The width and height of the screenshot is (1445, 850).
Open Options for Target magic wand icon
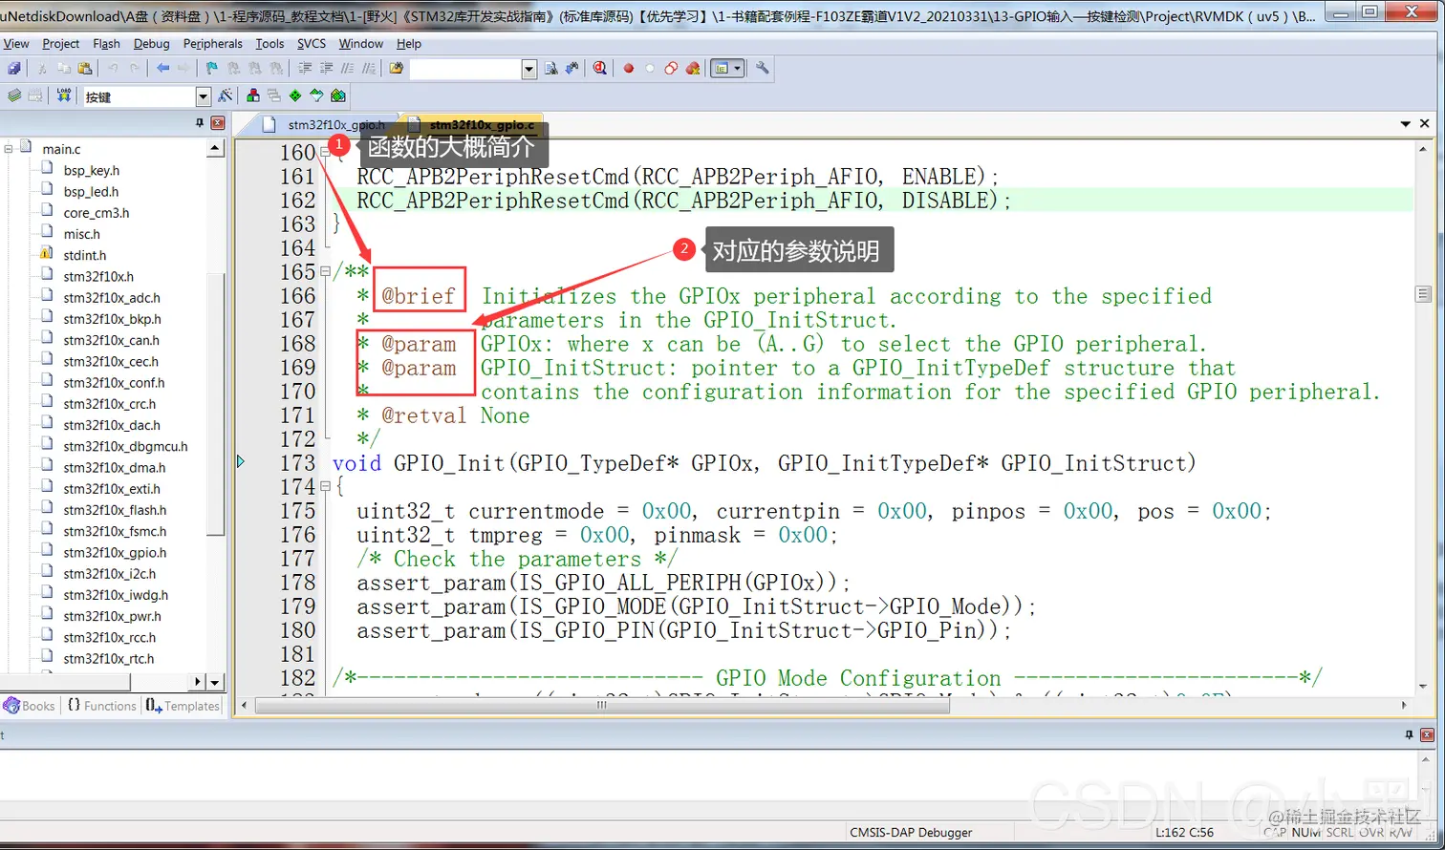225,96
